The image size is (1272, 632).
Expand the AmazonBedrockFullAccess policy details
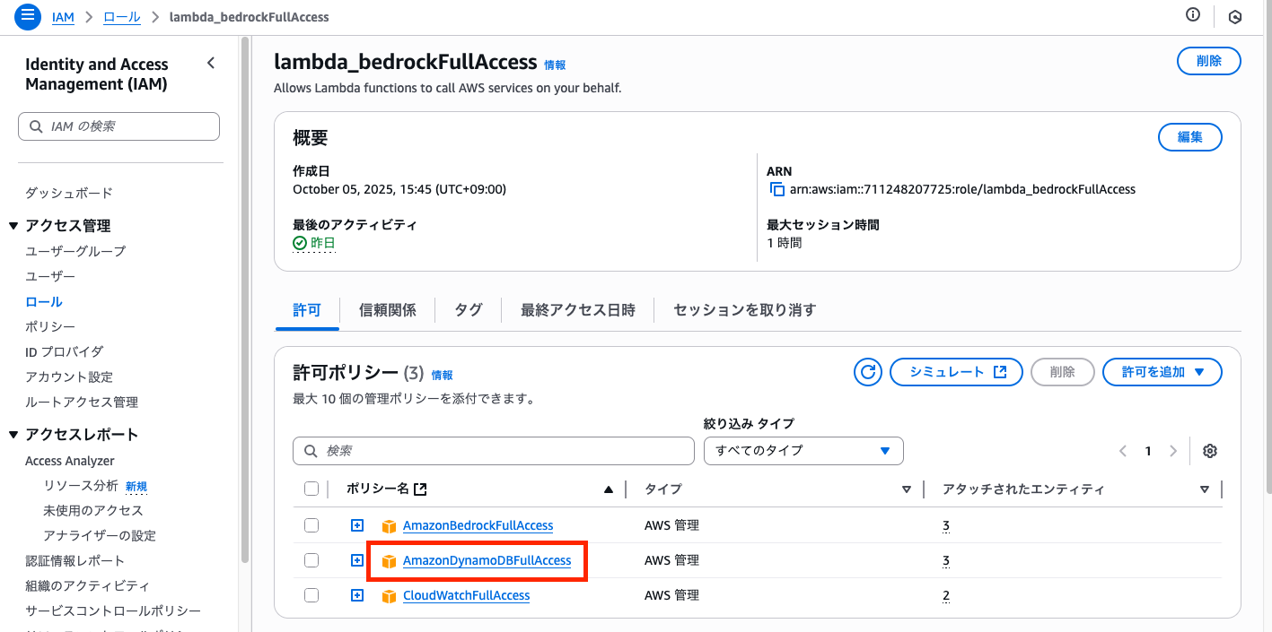357,525
